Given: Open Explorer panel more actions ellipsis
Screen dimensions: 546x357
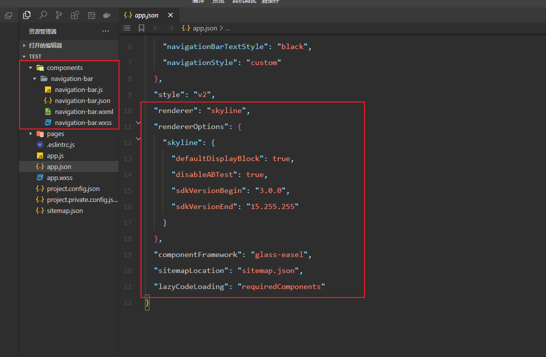Looking at the screenshot, I should [105, 31].
